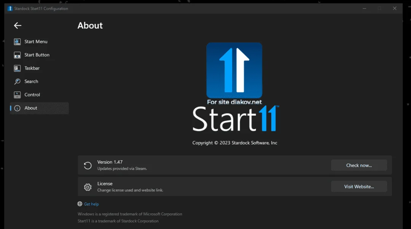
Task: Select the About page entry
Action: click(39, 108)
